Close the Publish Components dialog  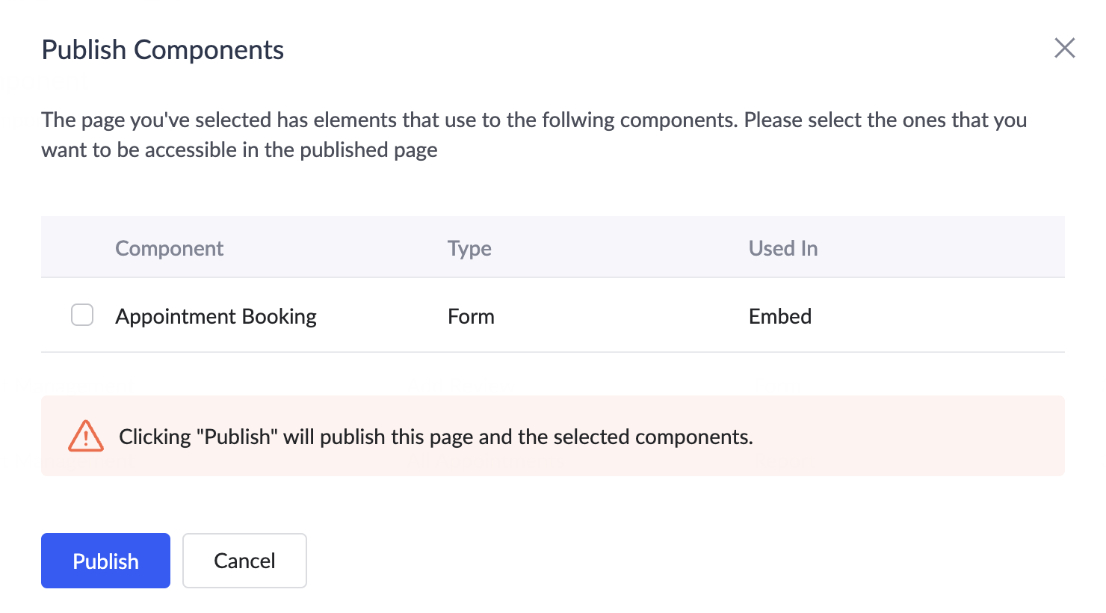[1064, 48]
